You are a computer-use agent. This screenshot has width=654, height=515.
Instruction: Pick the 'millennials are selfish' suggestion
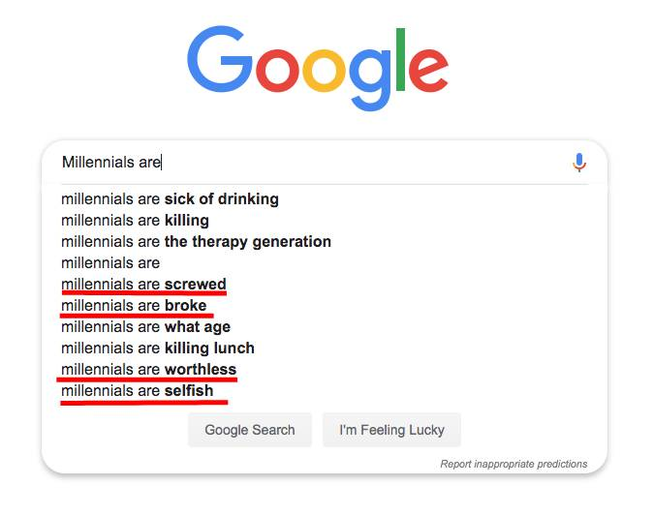(x=137, y=391)
